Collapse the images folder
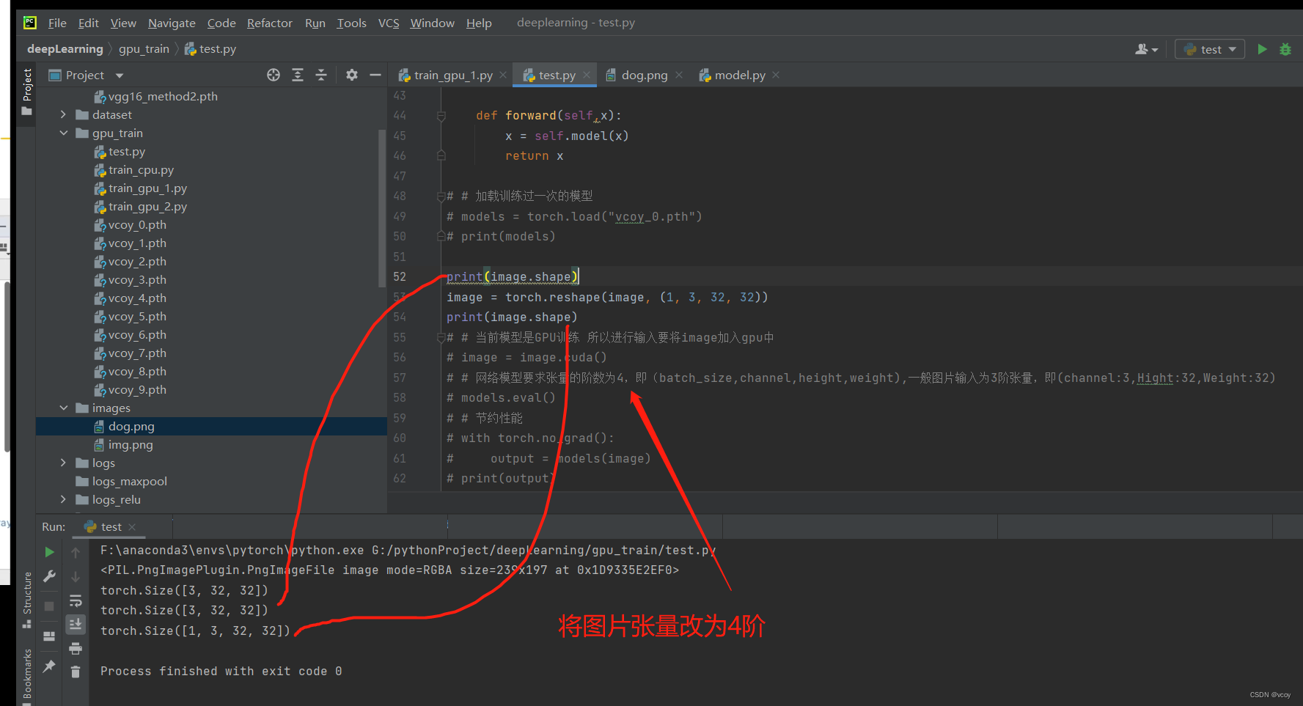This screenshot has width=1303, height=706. [x=63, y=408]
